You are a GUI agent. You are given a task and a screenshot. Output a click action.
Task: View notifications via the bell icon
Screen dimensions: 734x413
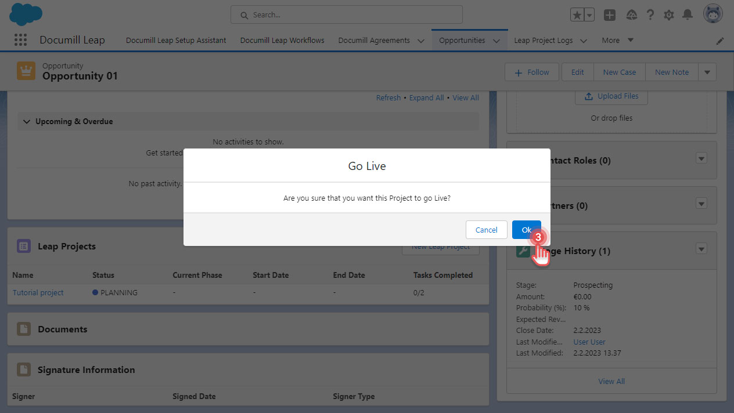(688, 15)
